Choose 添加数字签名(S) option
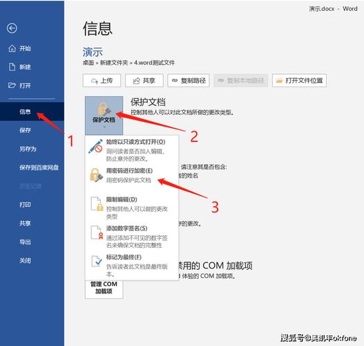 click(x=132, y=237)
